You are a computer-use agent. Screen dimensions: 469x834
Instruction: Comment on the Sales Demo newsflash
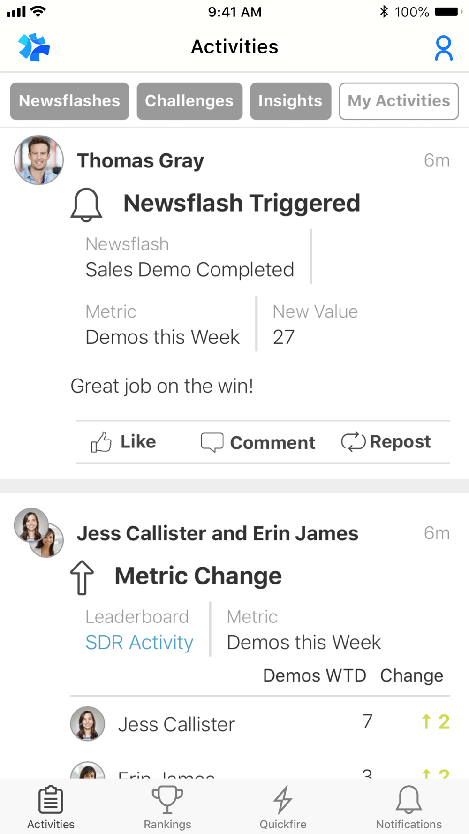coord(258,442)
